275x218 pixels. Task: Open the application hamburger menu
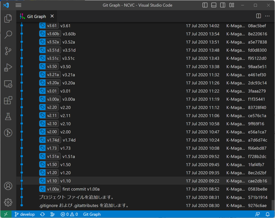[18, 5]
